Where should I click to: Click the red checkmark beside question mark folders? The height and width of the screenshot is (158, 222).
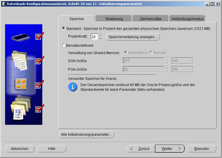click(39, 108)
